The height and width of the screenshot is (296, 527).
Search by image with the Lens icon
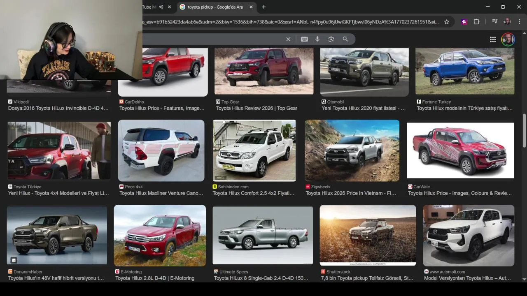pyautogui.click(x=331, y=39)
